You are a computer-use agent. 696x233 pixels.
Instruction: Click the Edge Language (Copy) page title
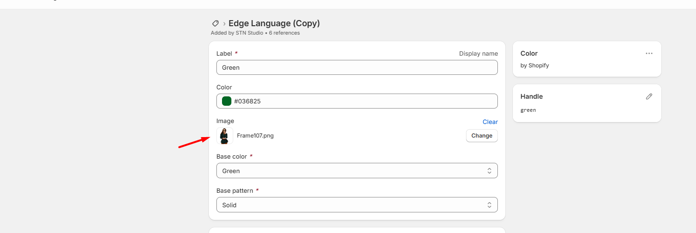coord(274,23)
